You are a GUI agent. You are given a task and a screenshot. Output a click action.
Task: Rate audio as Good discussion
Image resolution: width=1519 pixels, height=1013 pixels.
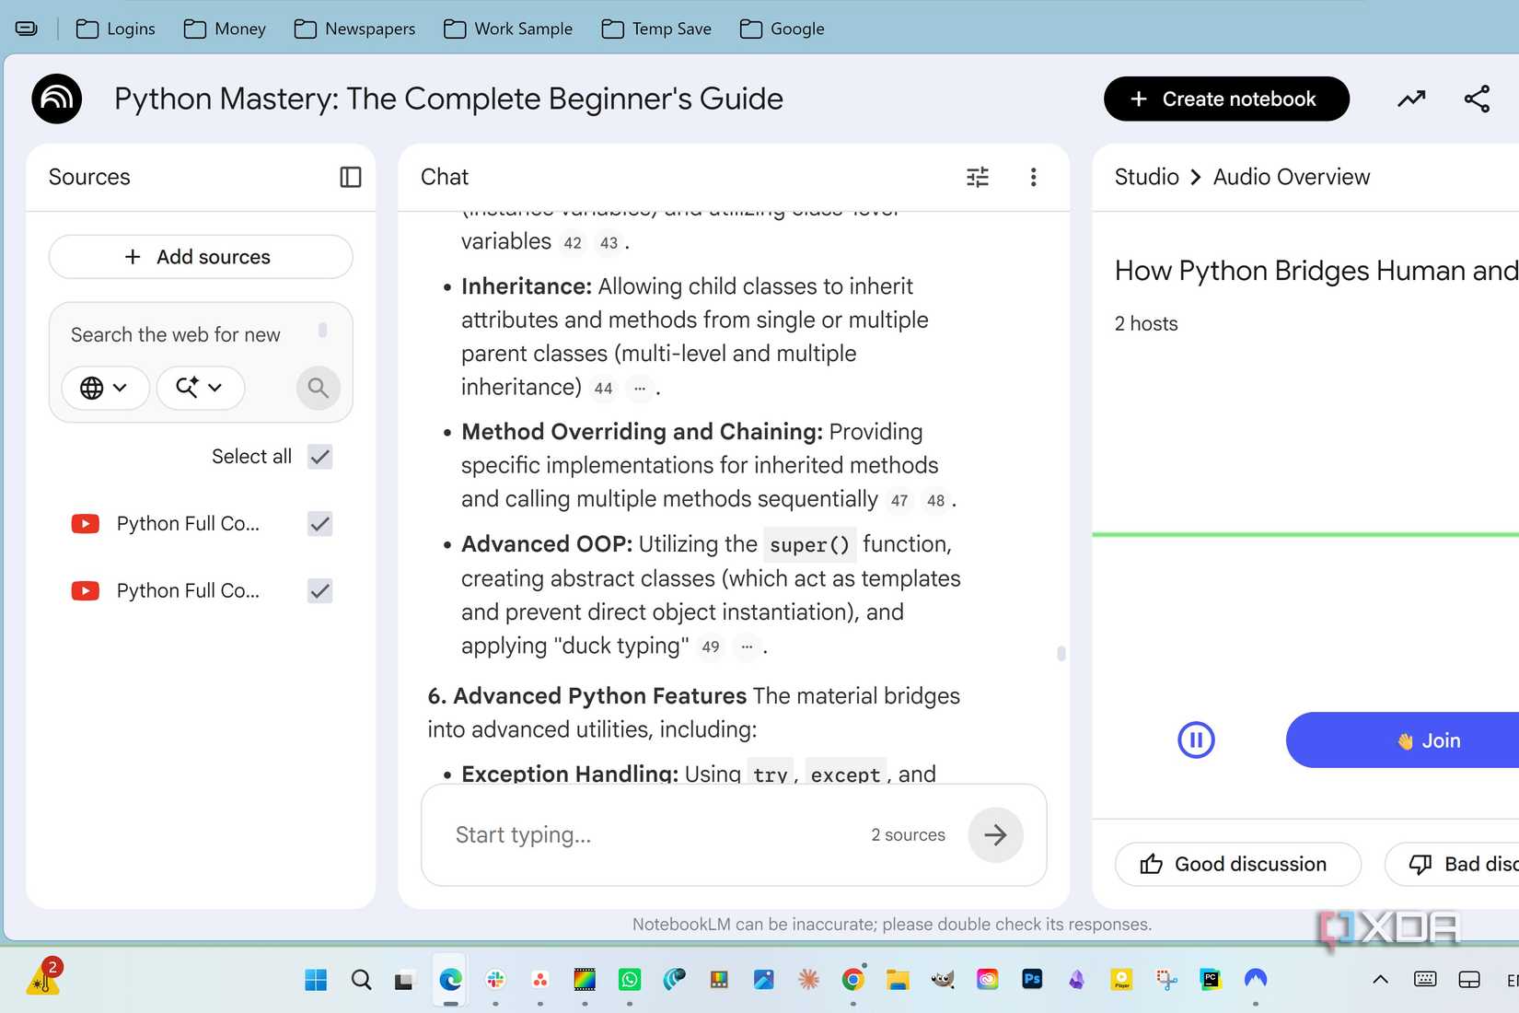click(1237, 864)
